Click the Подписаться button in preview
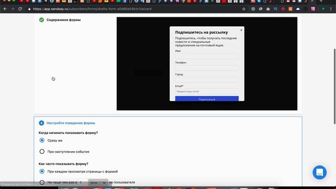This screenshot has height=189, width=336. tap(207, 99)
